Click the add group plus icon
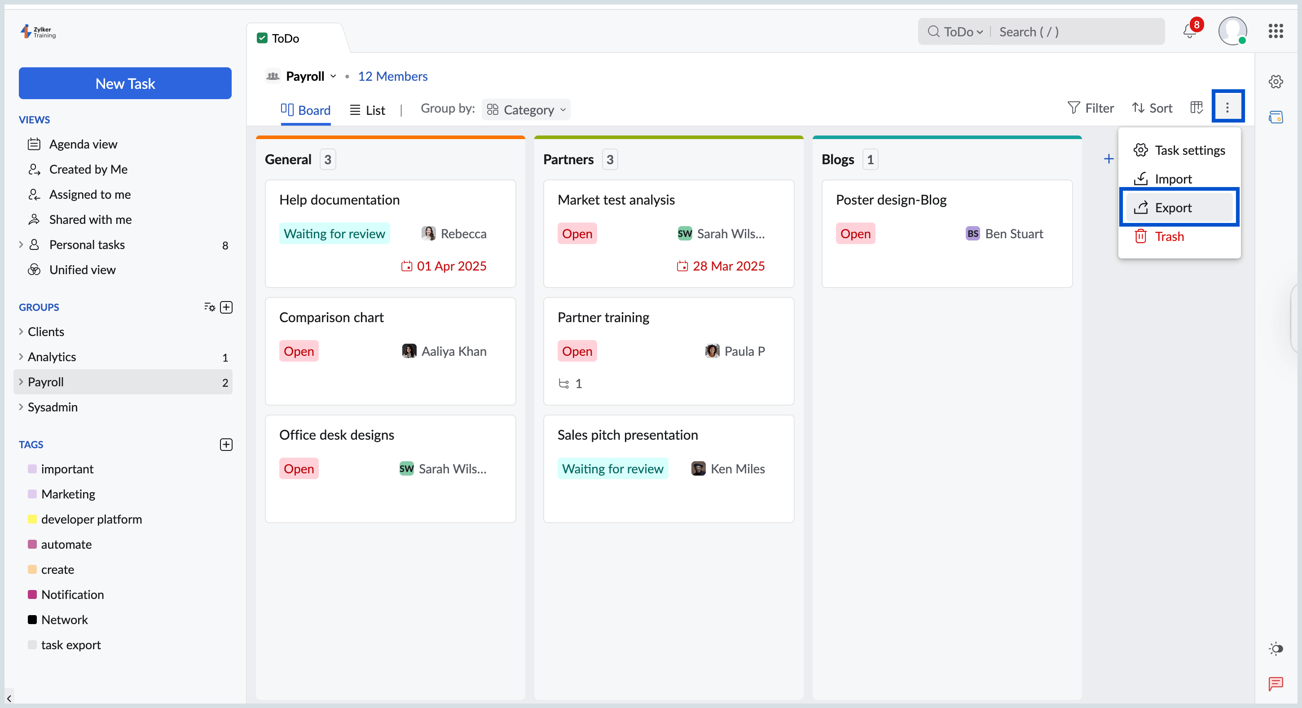The width and height of the screenshot is (1302, 708). pyautogui.click(x=226, y=307)
